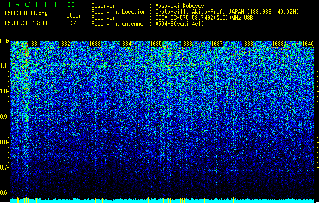Screen dimensions: 320x203
Task: Click the 1635 time marker
Action: (x=156, y=44)
